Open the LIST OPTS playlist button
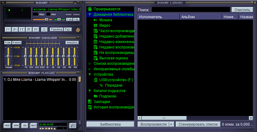 tap(73, 126)
